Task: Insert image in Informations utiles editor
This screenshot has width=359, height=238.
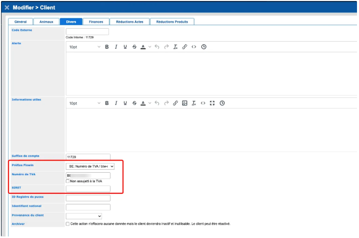Action: pyautogui.click(x=185, y=103)
